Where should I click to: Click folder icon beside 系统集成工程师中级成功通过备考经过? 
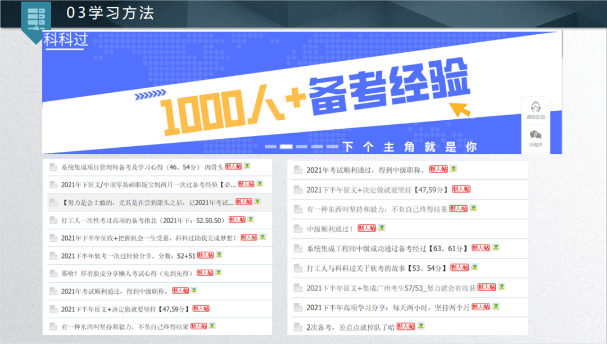[x=298, y=248]
